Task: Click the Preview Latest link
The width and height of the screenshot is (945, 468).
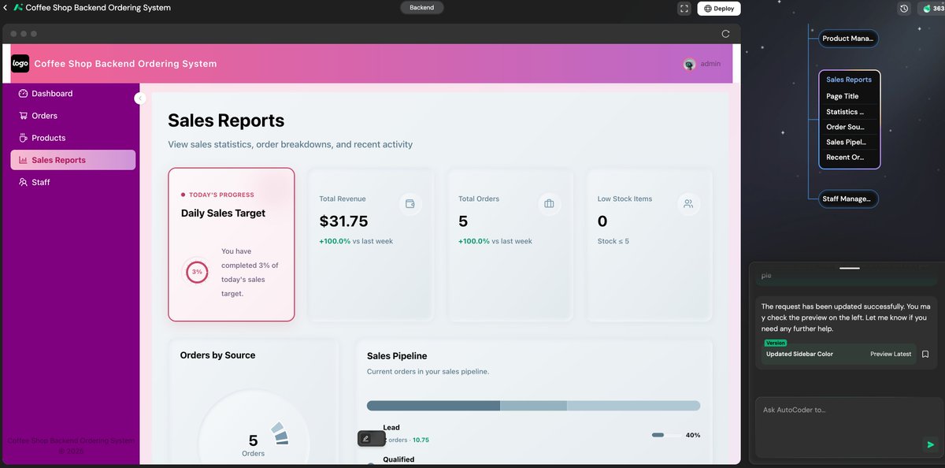Action: tap(891, 355)
